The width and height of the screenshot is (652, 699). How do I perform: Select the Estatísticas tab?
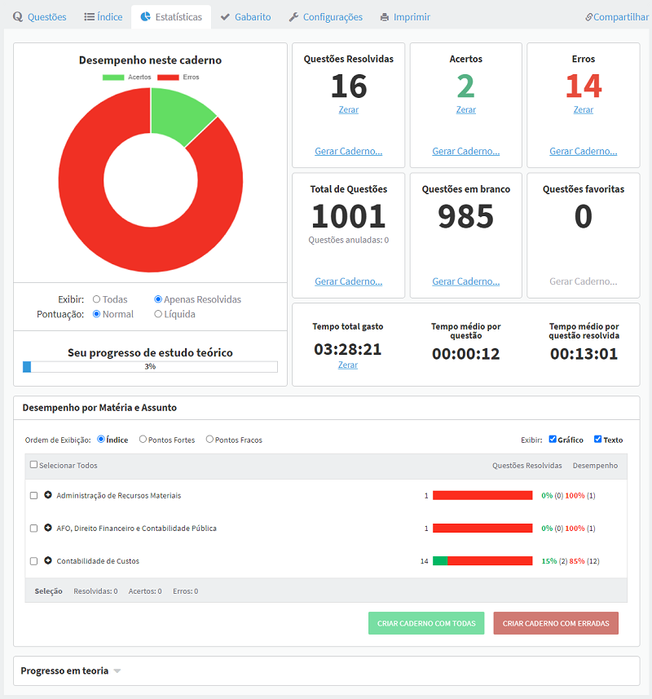pyautogui.click(x=171, y=17)
